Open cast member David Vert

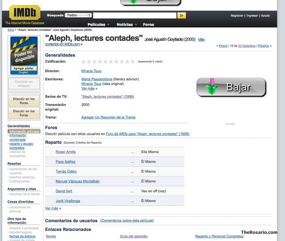click(64, 191)
